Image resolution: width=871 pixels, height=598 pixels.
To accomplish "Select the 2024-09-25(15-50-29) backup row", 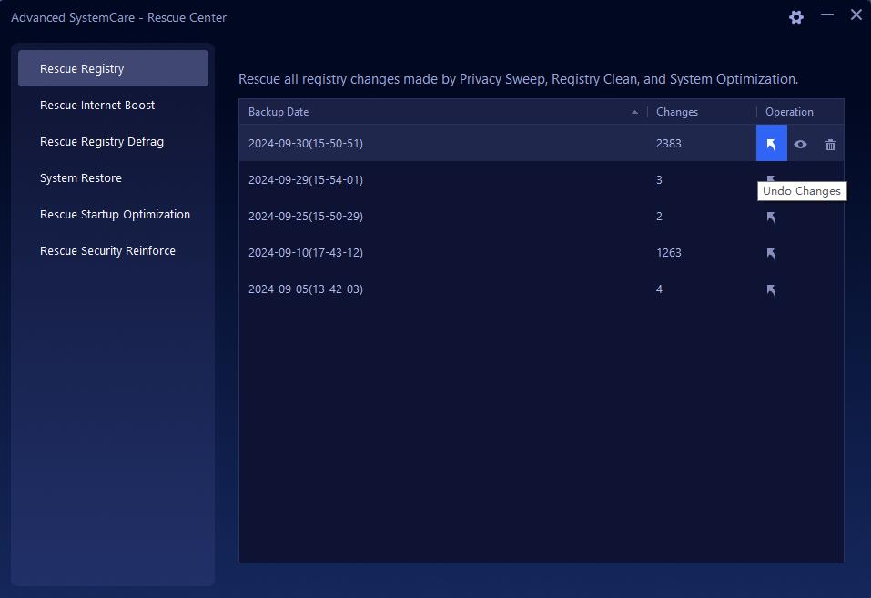I will (x=542, y=217).
